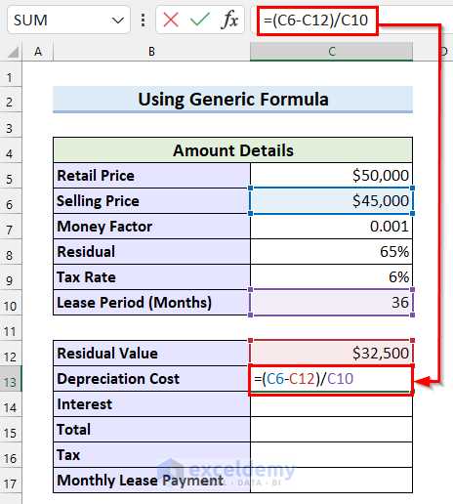This screenshot has height=504, width=453.
Task: Confirm the formula with the checkmark icon
Action: click(200, 20)
